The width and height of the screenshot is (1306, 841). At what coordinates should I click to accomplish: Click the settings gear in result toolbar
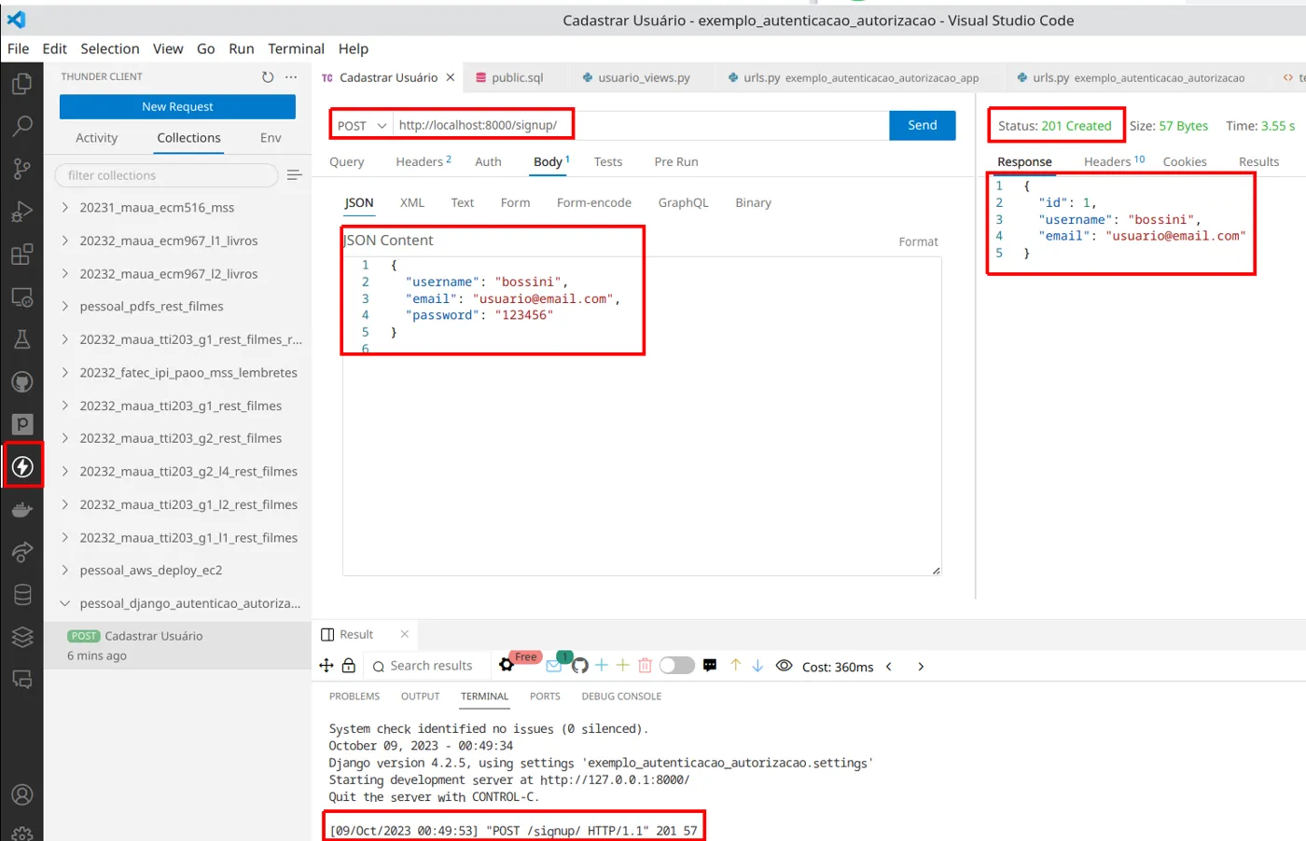click(x=506, y=665)
